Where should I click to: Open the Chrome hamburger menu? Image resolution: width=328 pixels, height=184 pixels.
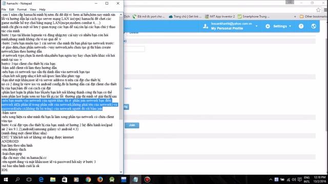pyautogui.click(x=325, y=10)
